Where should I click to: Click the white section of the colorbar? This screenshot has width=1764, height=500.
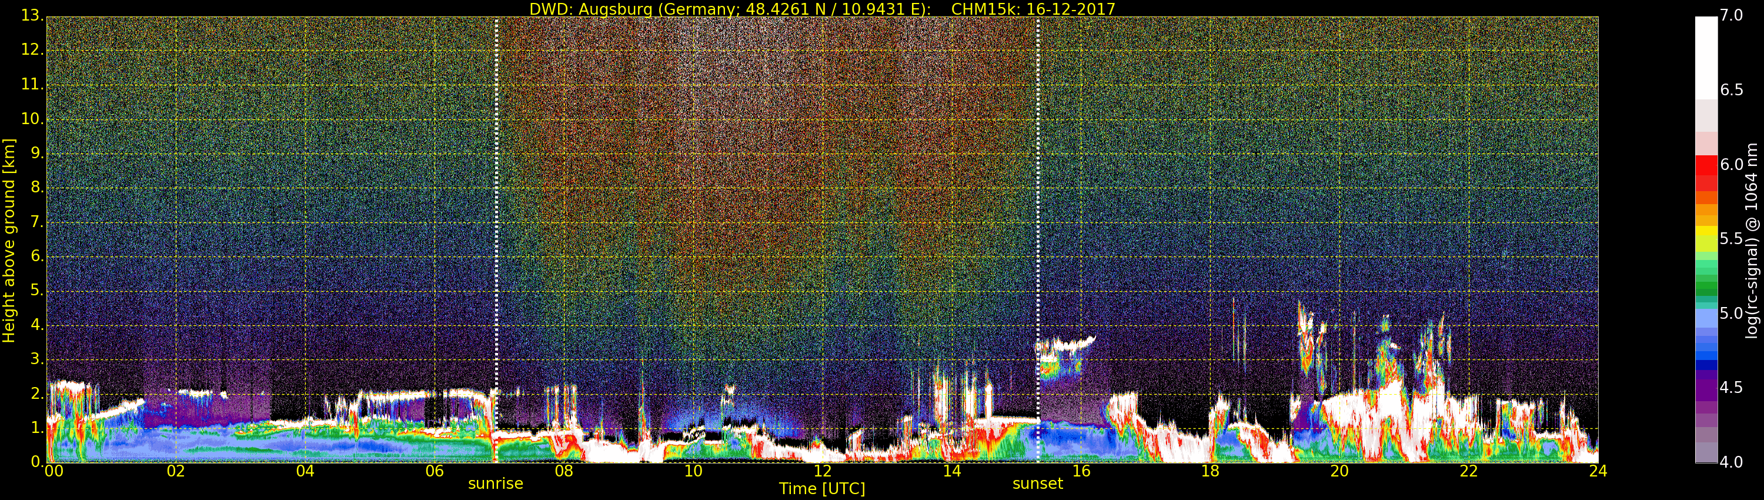coord(1706,58)
